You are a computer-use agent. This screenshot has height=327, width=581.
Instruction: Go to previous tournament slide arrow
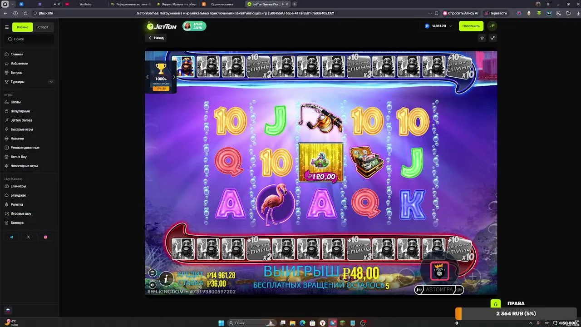coord(147,77)
